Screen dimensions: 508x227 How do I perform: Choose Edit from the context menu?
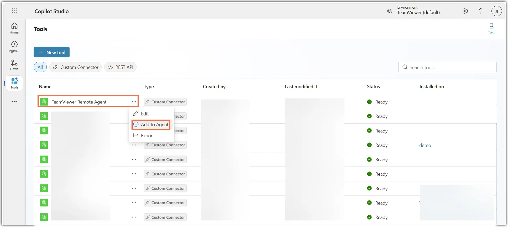click(x=151, y=113)
